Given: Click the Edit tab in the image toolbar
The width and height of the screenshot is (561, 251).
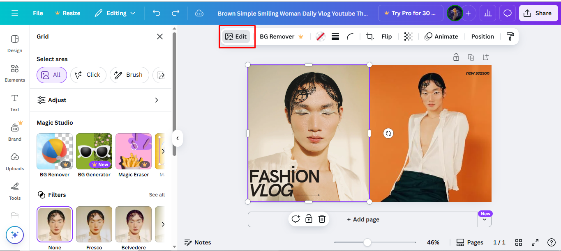Looking at the screenshot, I should point(236,36).
